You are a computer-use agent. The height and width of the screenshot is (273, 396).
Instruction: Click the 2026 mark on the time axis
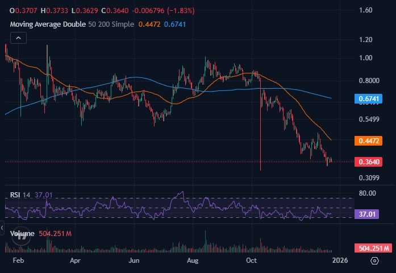point(339,260)
